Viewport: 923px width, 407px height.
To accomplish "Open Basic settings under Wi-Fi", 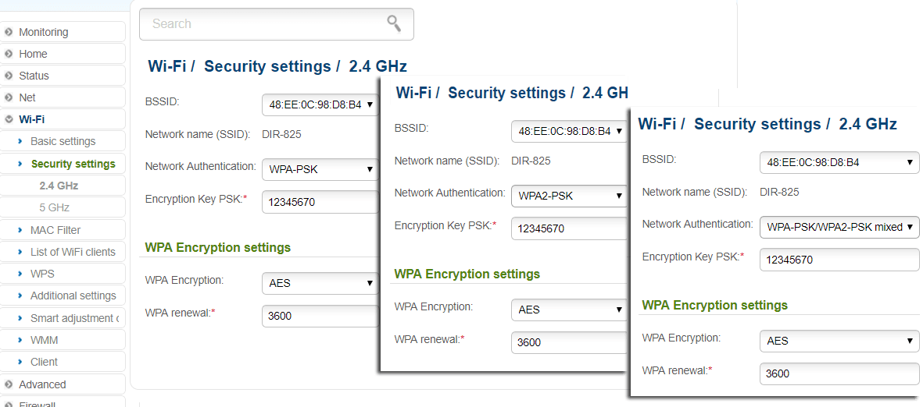I will (63, 141).
